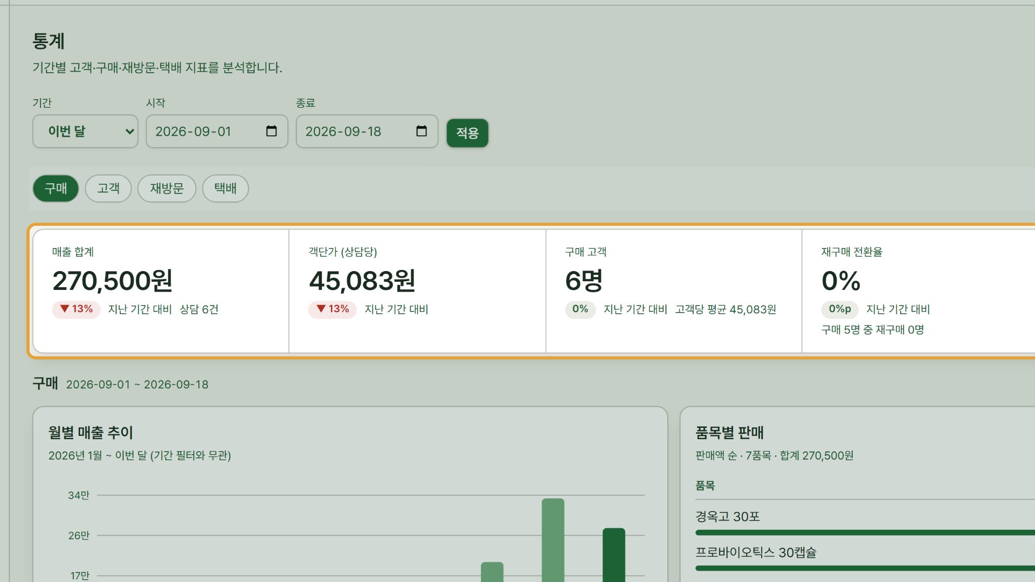1035x582 pixels.
Task: Click 고객당 평균 45,083원 text
Action: pos(726,309)
